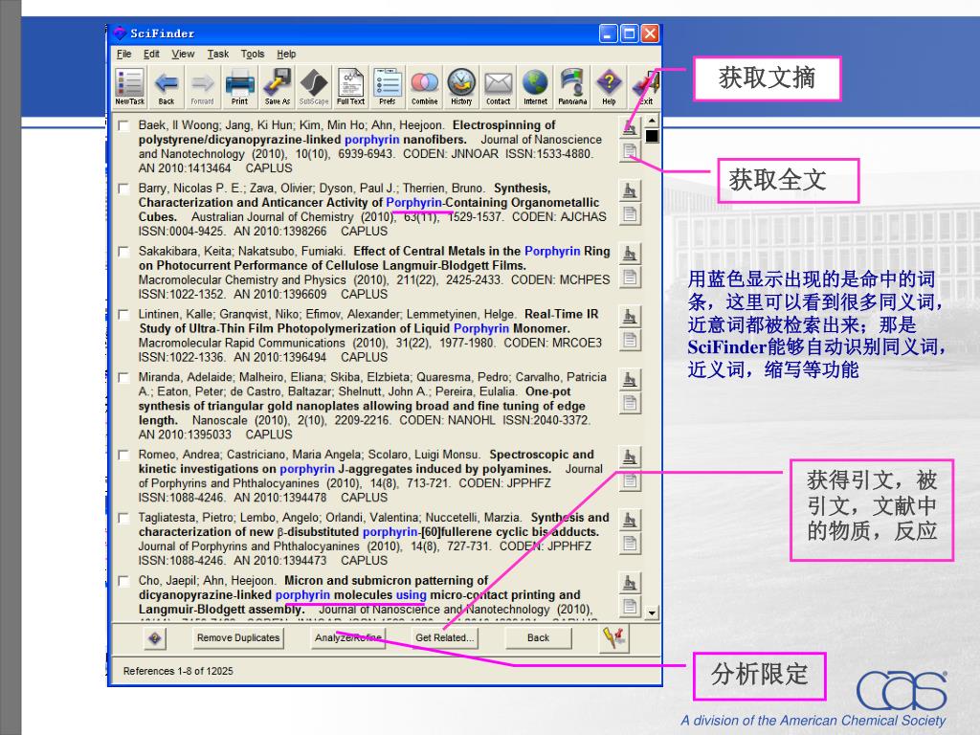Image resolution: width=980 pixels, height=735 pixels.
Task: Open the Tools menu
Action: tap(253, 54)
